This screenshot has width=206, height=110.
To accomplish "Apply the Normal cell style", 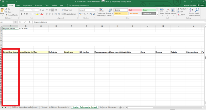I will 121,10.
